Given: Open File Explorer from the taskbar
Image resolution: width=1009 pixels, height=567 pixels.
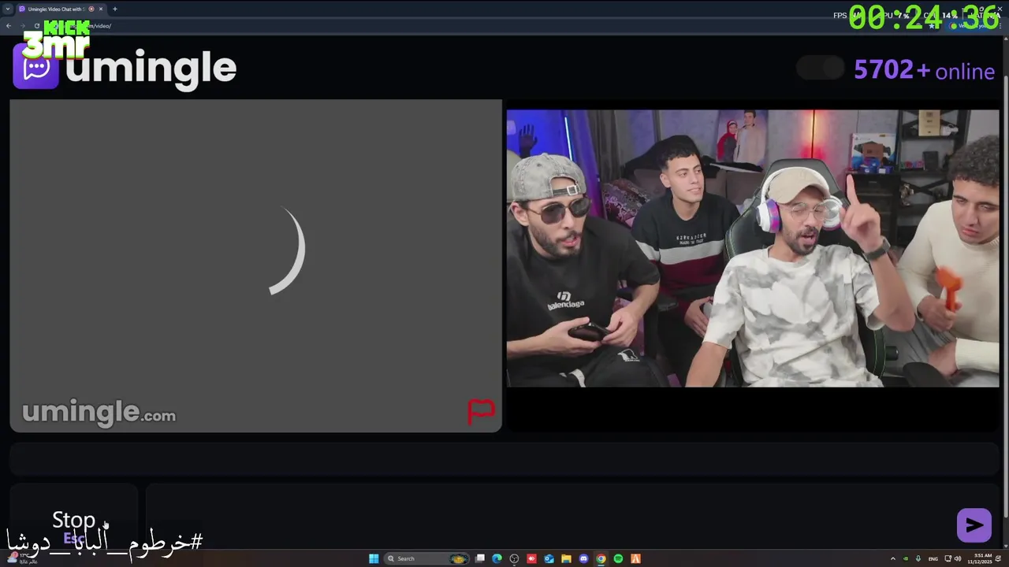Looking at the screenshot, I should (566, 558).
